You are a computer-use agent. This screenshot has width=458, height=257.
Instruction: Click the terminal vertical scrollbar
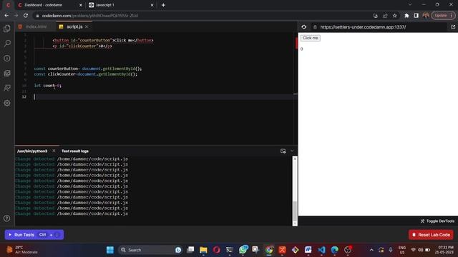pyautogui.click(x=295, y=211)
